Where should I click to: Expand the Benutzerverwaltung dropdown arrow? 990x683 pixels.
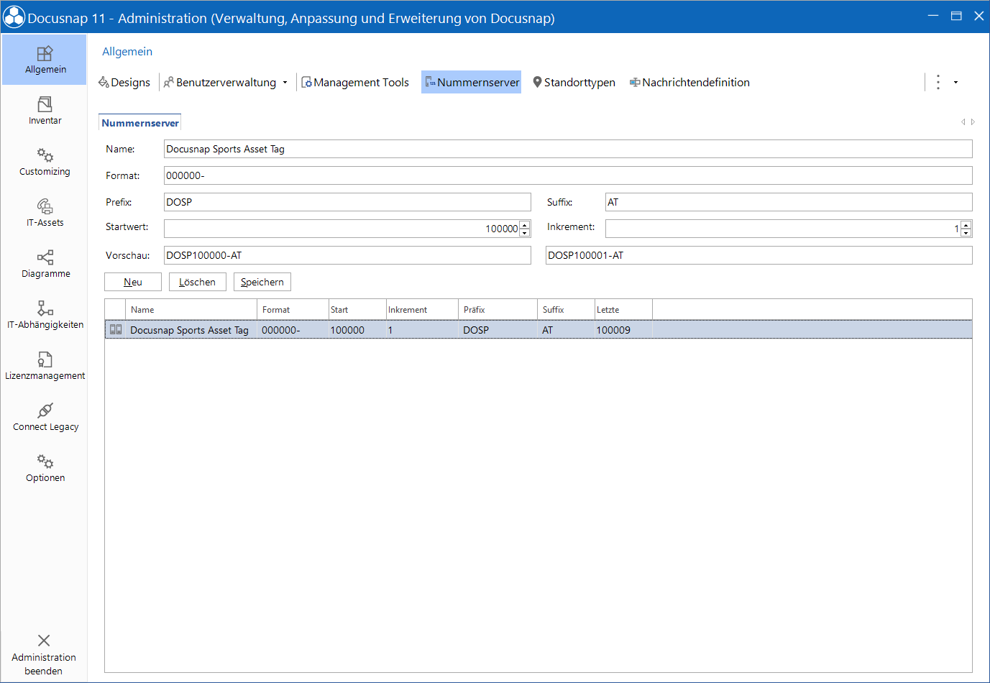tap(285, 83)
